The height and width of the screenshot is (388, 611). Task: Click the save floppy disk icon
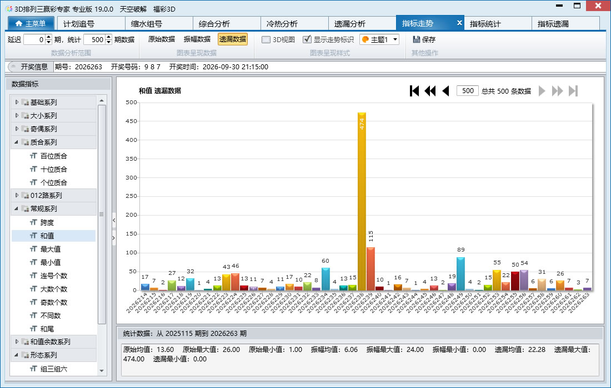(416, 39)
